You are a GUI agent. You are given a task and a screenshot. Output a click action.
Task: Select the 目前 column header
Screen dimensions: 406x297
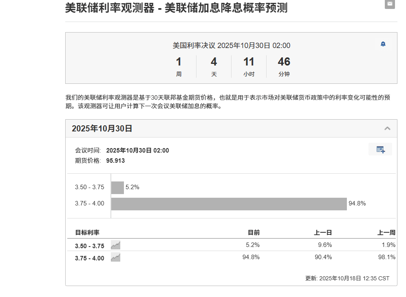click(254, 233)
